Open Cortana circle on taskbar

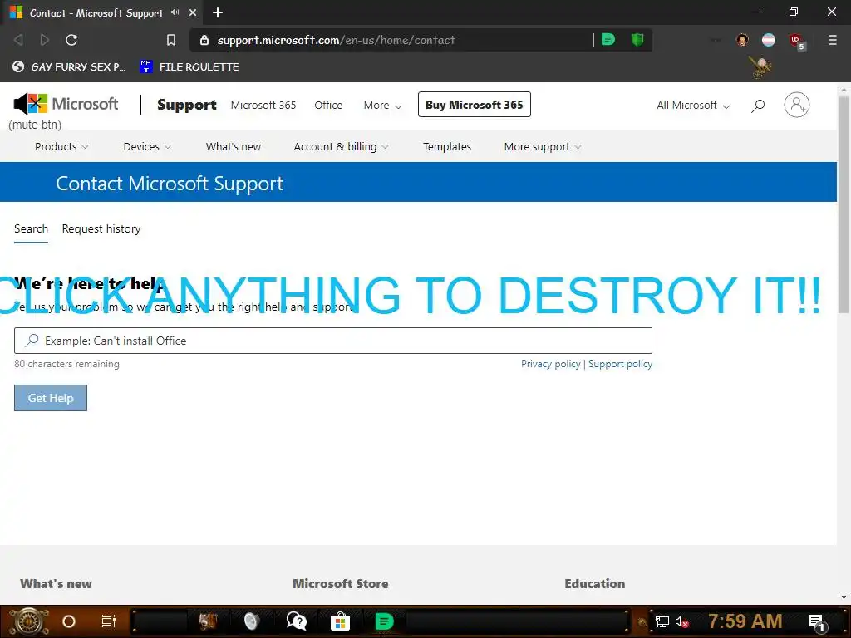69,621
